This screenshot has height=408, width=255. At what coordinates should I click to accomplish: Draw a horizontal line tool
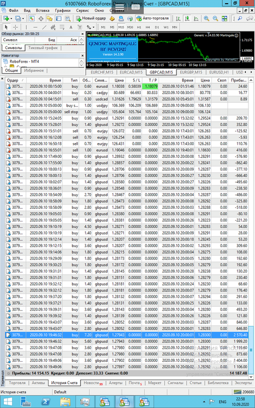coord(35,27)
